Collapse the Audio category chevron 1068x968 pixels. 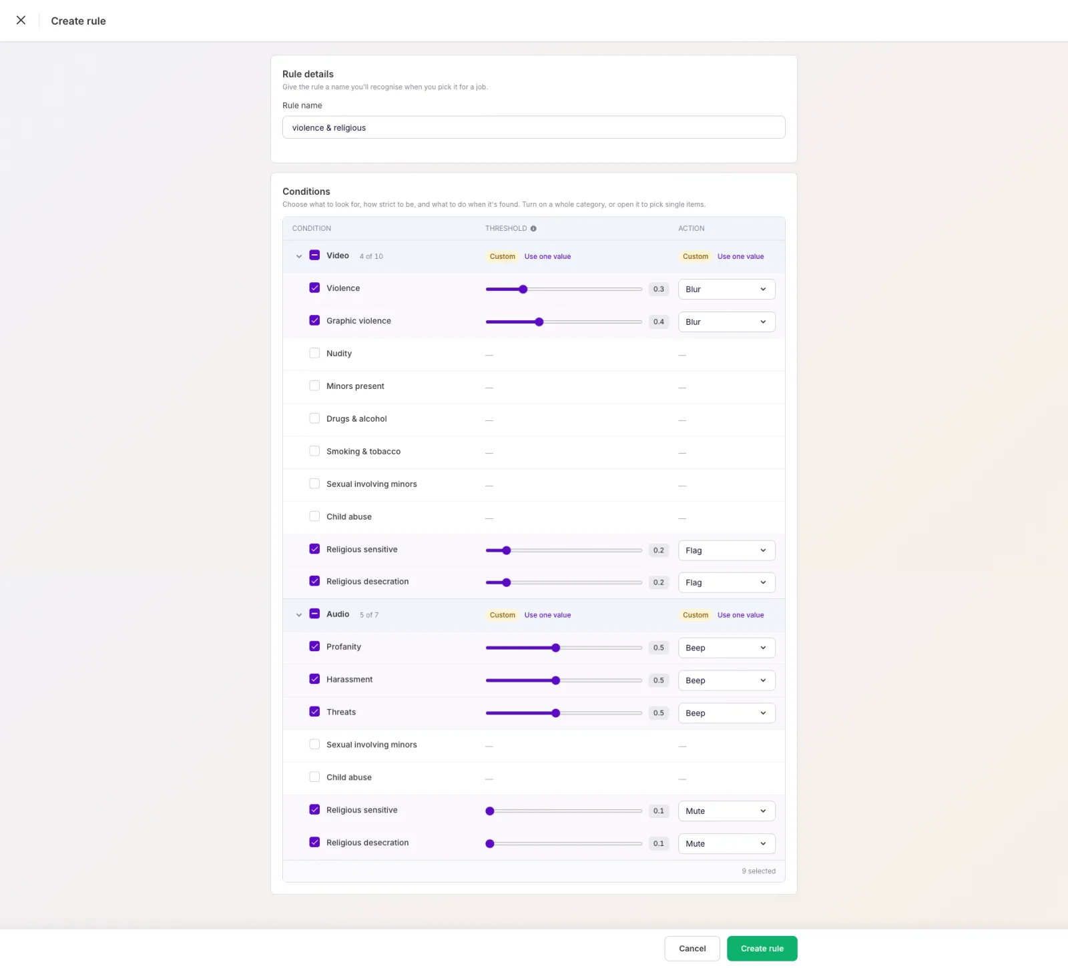pos(299,615)
